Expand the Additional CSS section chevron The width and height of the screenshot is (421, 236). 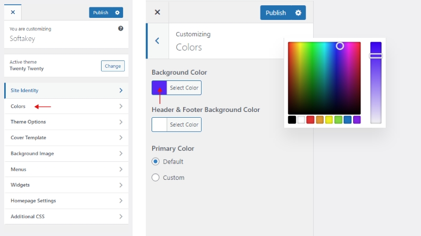tap(121, 217)
